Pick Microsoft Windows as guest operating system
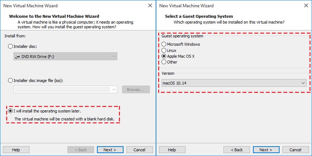312x156 pixels. click(164, 44)
